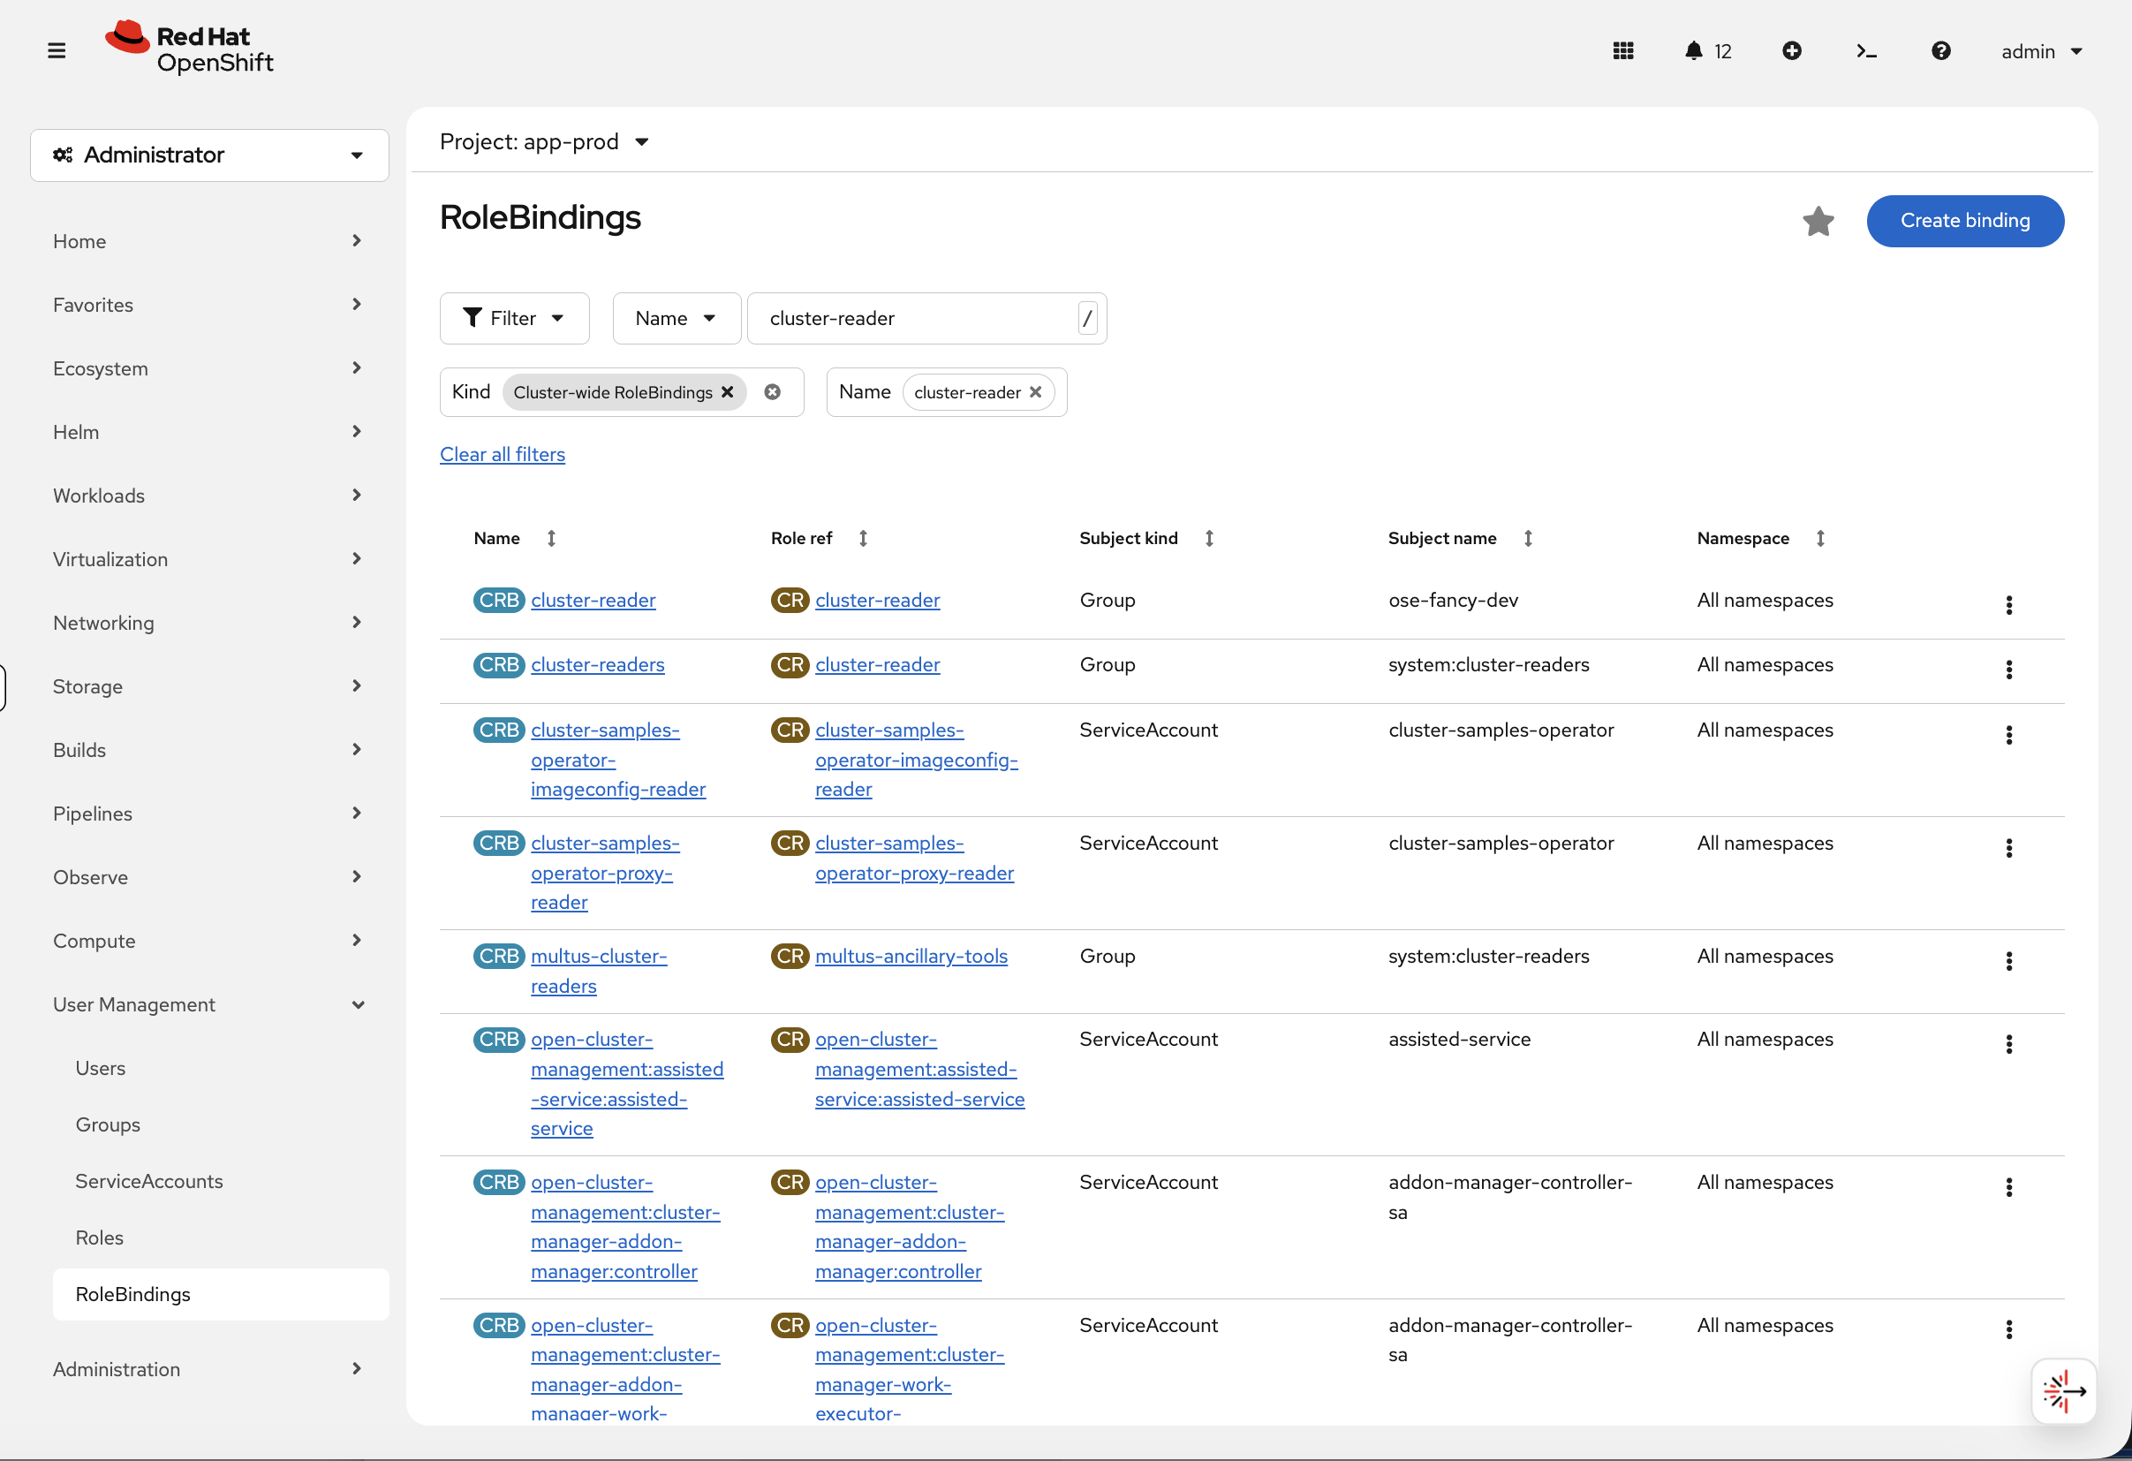Open the notifications bell
Viewport: 2132px width, 1461px height.
coord(1693,50)
